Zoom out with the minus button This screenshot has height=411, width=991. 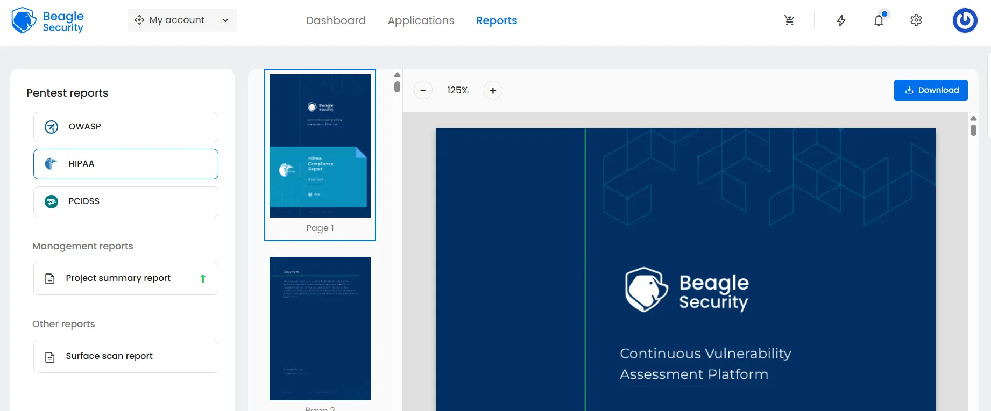click(x=423, y=90)
